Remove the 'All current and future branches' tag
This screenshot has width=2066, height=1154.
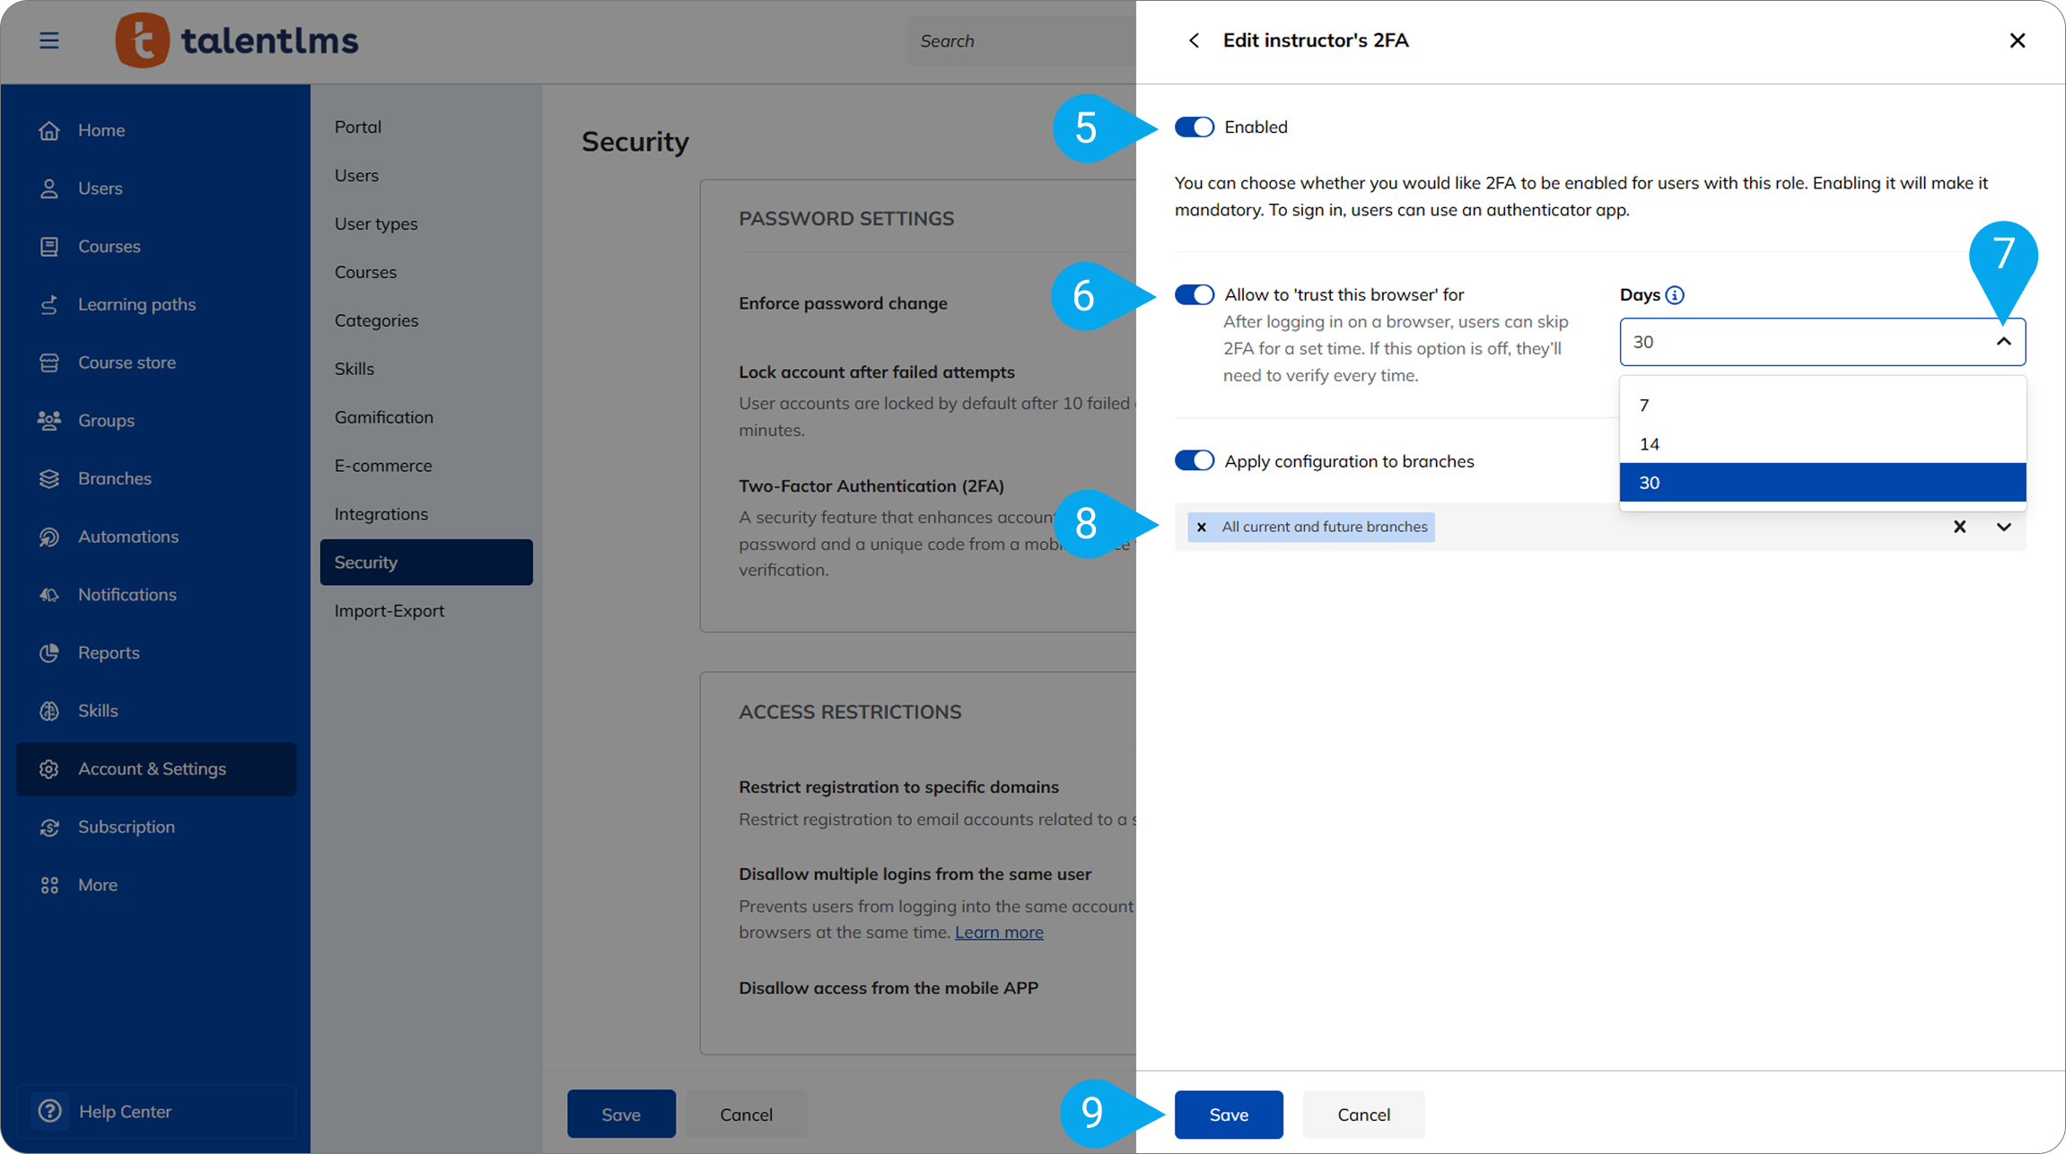[1201, 528]
